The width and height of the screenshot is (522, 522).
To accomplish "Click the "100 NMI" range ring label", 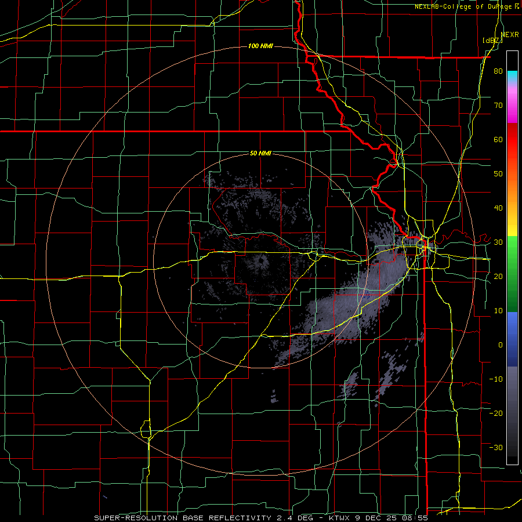I will click(260, 46).
